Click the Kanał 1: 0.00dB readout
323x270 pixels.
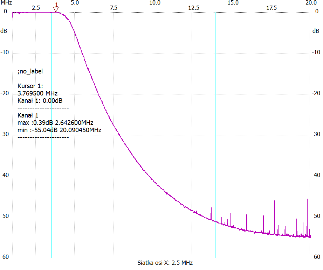point(40,101)
